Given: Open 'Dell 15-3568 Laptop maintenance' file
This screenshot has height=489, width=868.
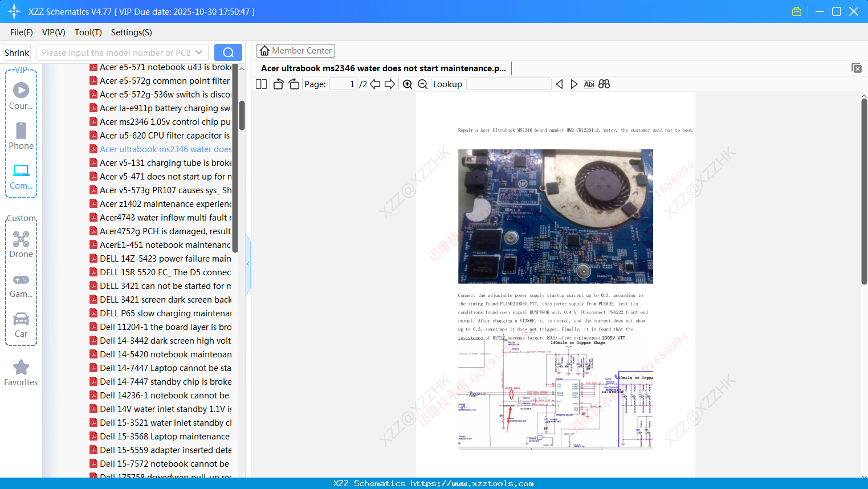Looking at the screenshot, I should [161, 437].
